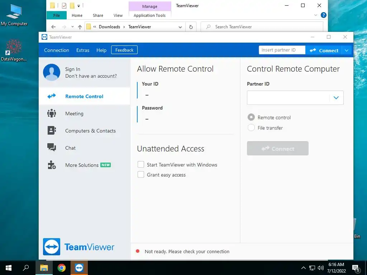Click the Manage contextual tab header
The image size is (367, 275).
point(150,6)
